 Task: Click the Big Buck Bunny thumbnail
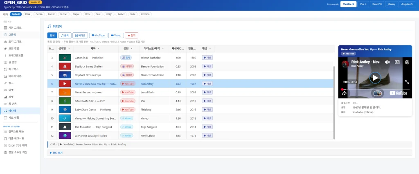point(65,66)
